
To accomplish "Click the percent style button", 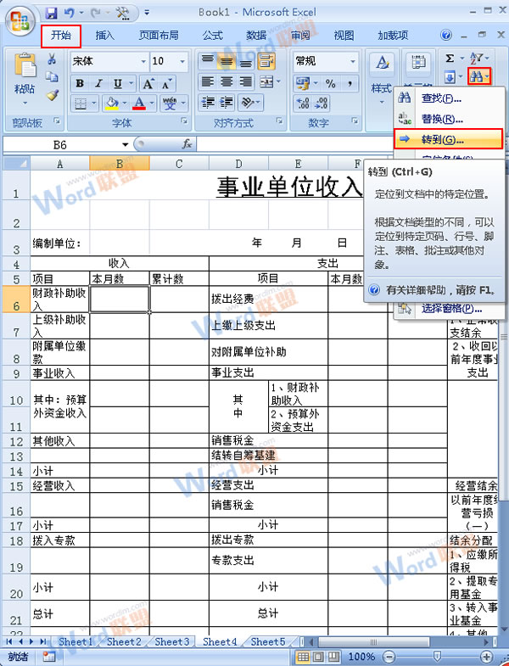I will 330,84.
